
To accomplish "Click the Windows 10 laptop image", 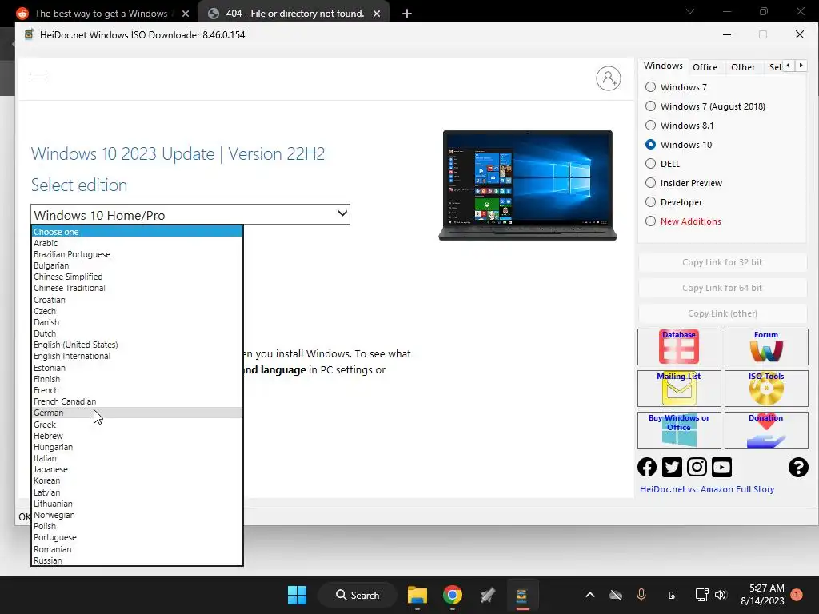I will click(528, 185).
